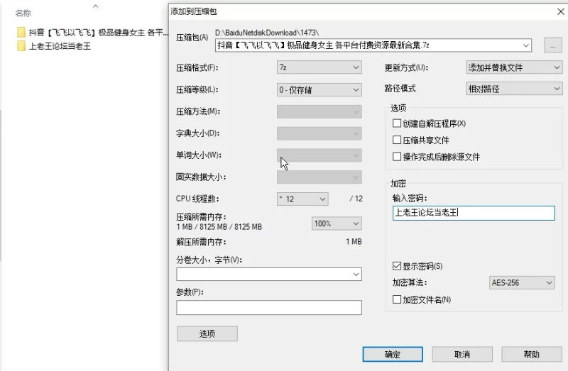The image size is (568, 371).
Task: Enable the 操作完成后删除源文件 checkbox
Action: 397,157
